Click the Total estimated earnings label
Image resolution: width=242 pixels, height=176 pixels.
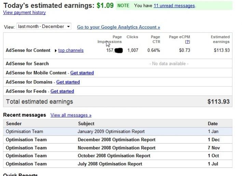tap(40, 101)
